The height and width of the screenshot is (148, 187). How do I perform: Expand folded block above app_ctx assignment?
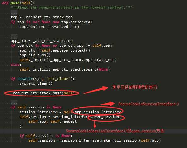[14, 36]
